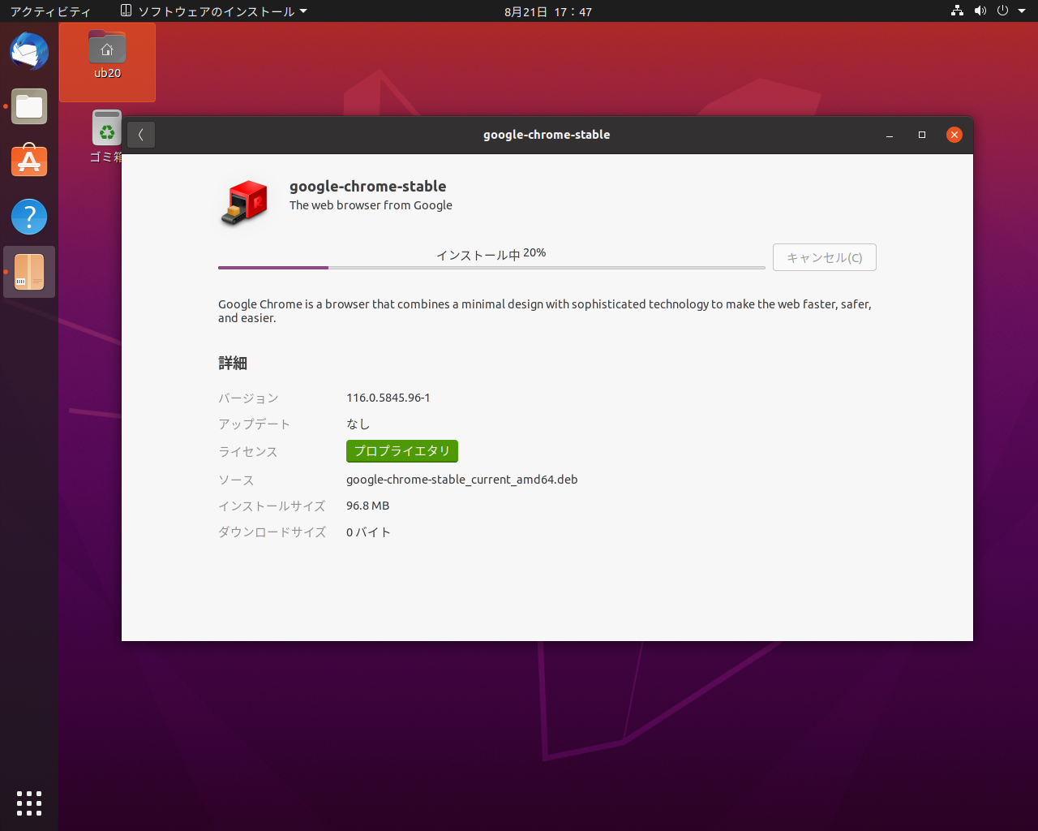Open Files manager in the dock
The width and height of the screenshot is (1038, 831).
(29, 106)
